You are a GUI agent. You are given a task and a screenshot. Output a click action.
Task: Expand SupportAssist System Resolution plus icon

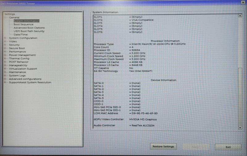5,82
